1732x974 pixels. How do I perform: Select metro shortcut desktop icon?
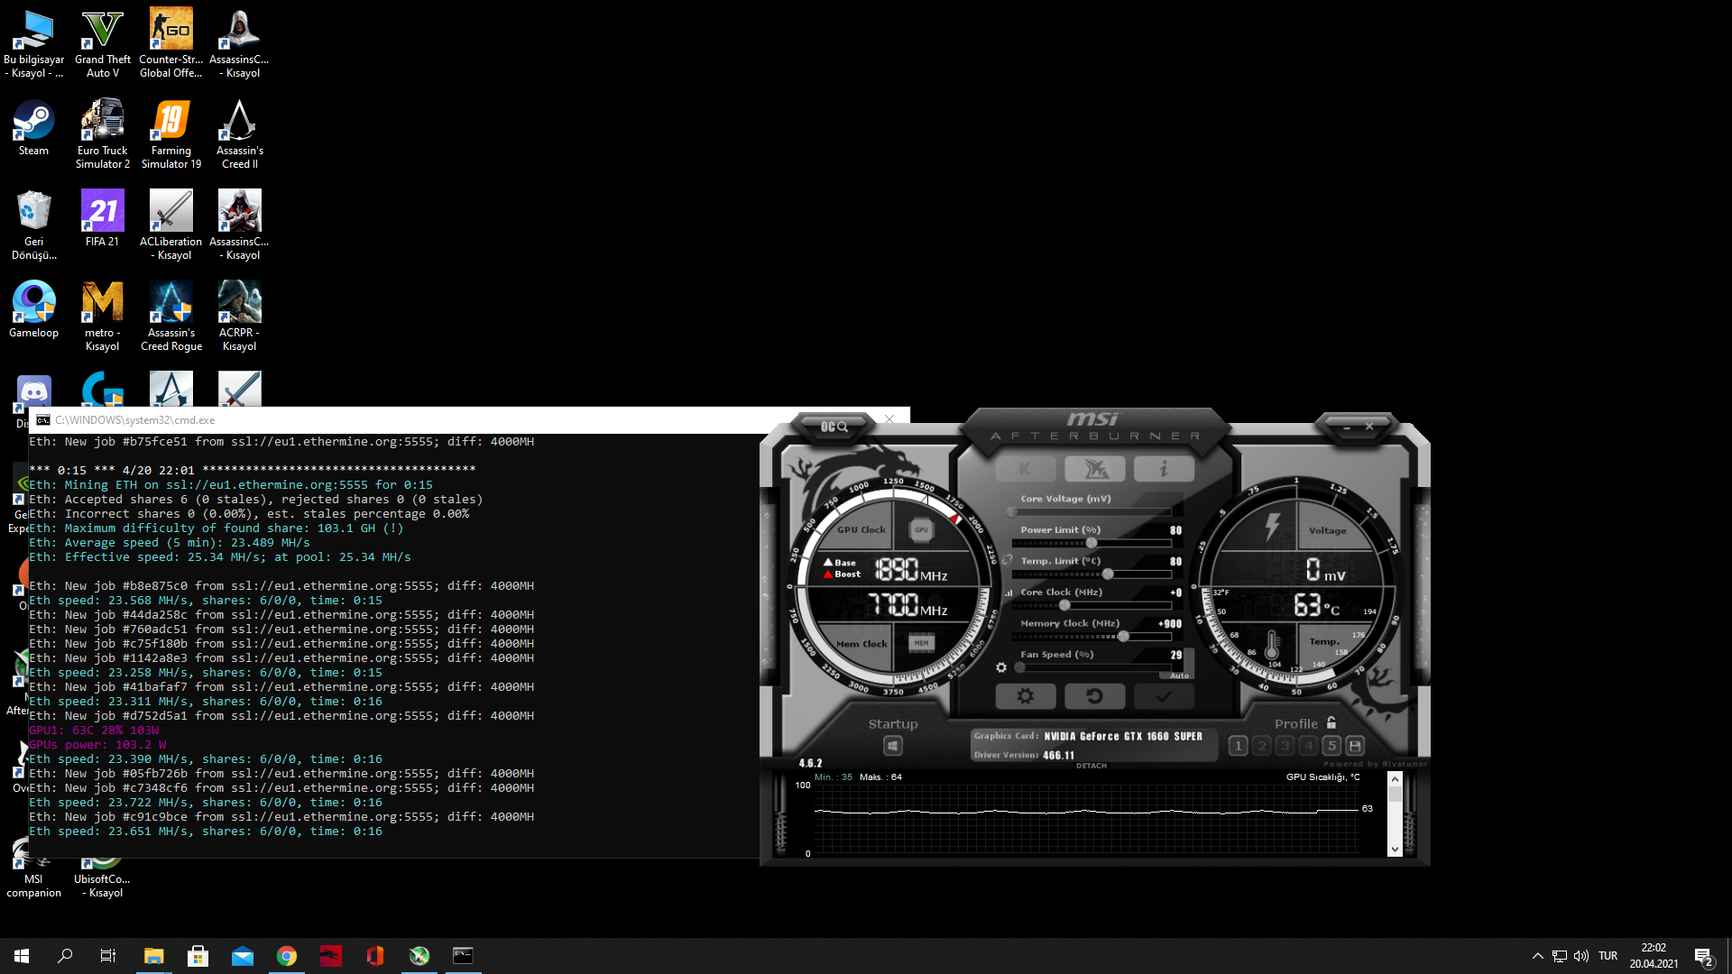click(x=102, y=316)
